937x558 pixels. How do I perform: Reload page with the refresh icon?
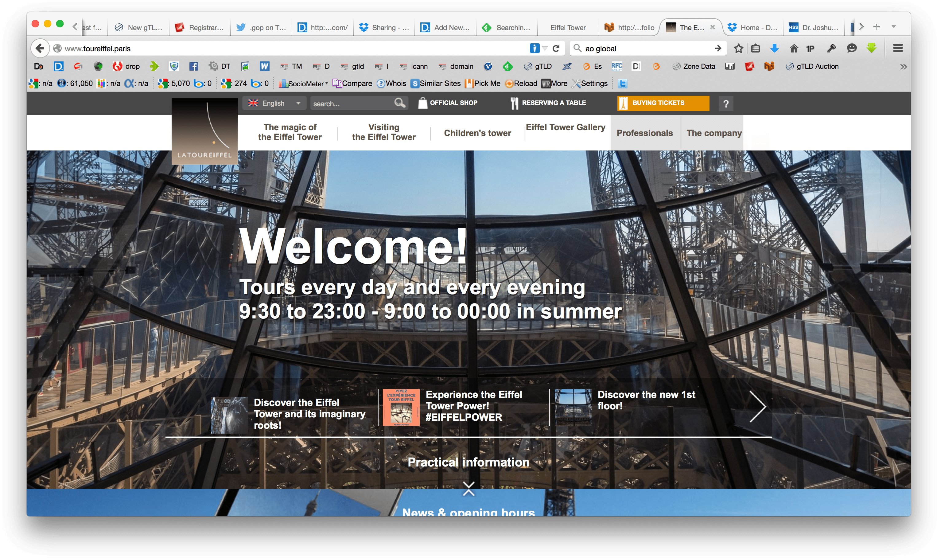[556, 48]
